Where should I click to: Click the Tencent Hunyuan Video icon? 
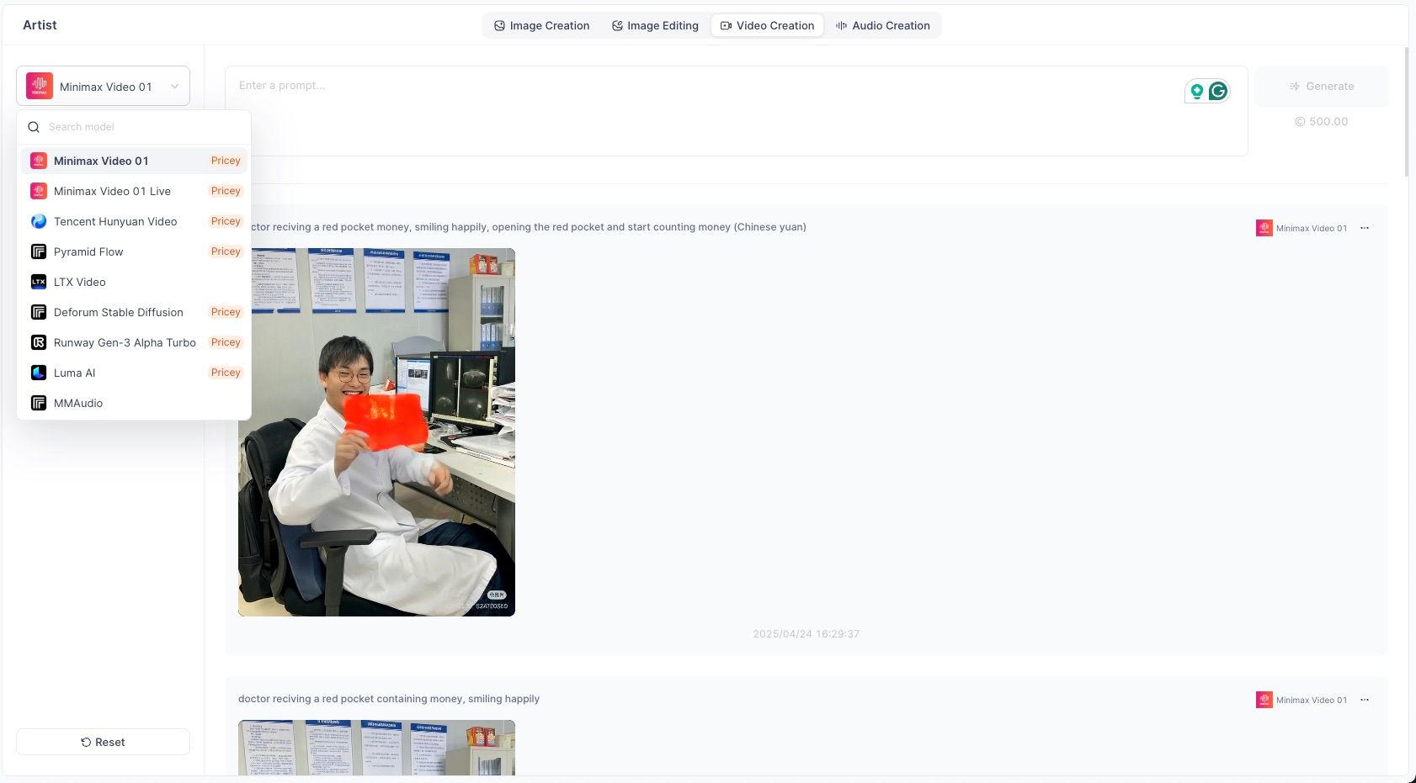pos(39,221)
